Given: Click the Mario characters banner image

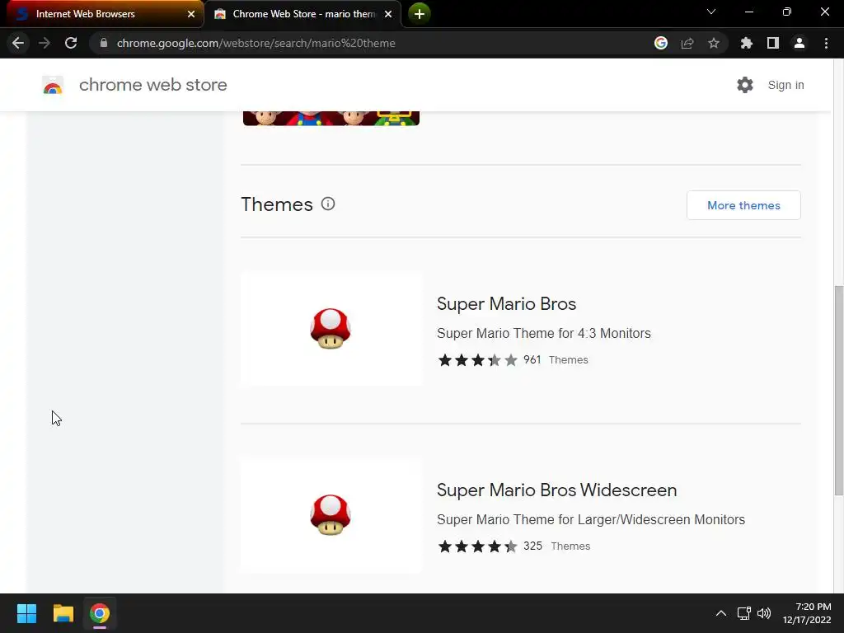Looking at the screenshot, I should [x=331, y=119].
